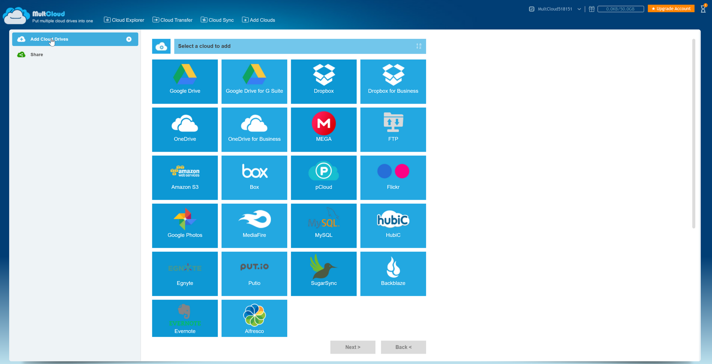Toggle alphabetical sorting of cloud list
This screenshot has width=712, height=364.
[x=418, y=46]
